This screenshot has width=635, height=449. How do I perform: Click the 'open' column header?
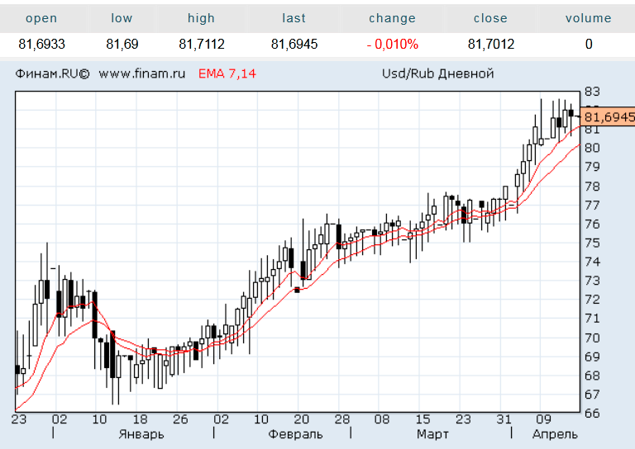click(41, 18)
